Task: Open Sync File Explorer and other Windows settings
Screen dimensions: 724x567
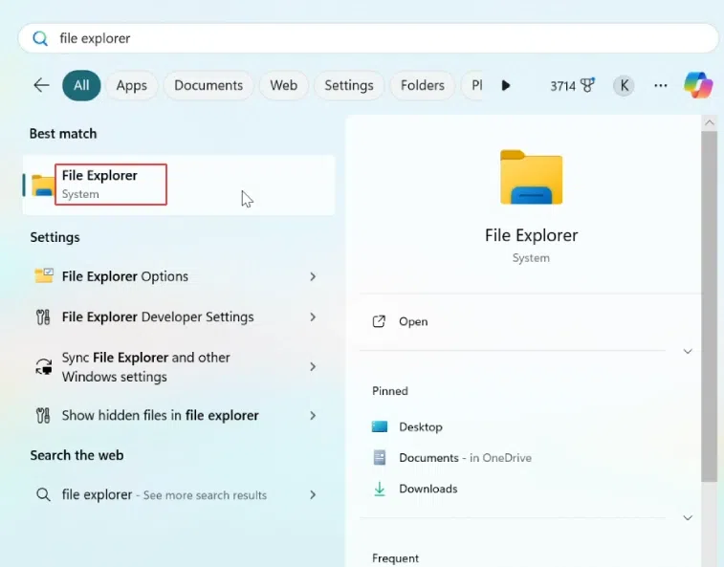Action: [177, 367]
